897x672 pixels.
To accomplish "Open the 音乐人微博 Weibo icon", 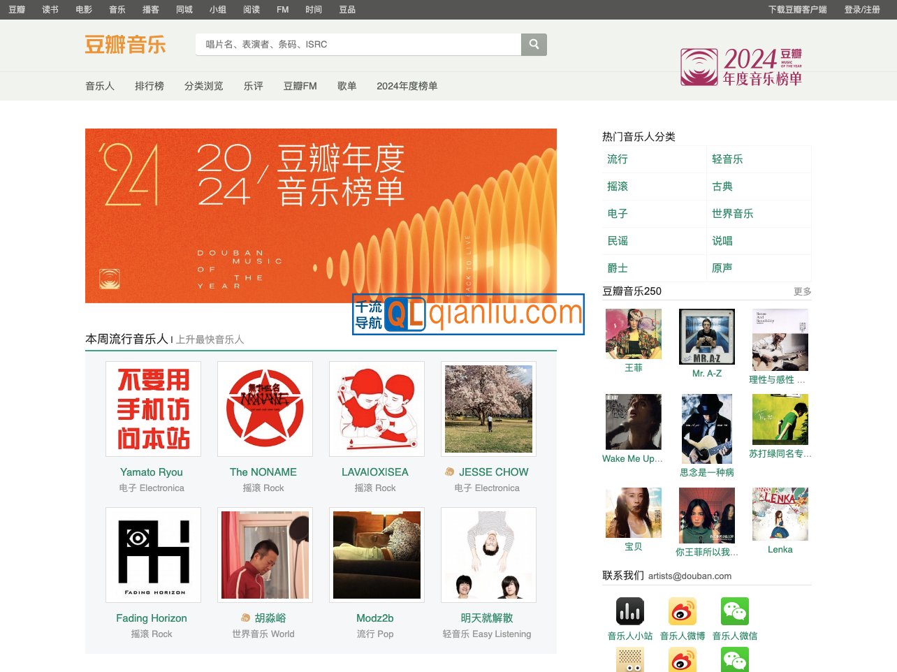I will (x=682, y=611).
